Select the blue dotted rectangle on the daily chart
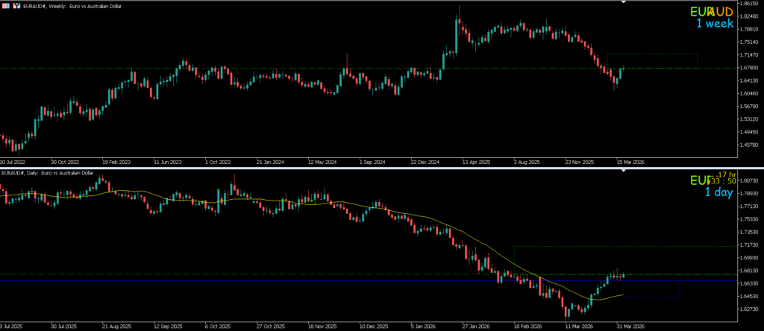The width and height of the screenshot is (764, 331). click(651, 297)
